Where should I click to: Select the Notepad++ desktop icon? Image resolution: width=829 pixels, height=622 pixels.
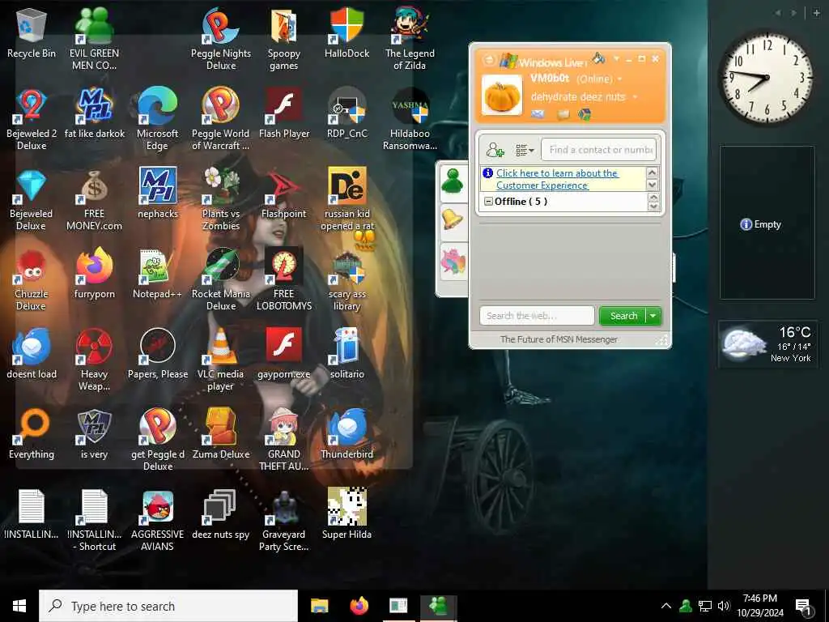[x=158, y=274]
